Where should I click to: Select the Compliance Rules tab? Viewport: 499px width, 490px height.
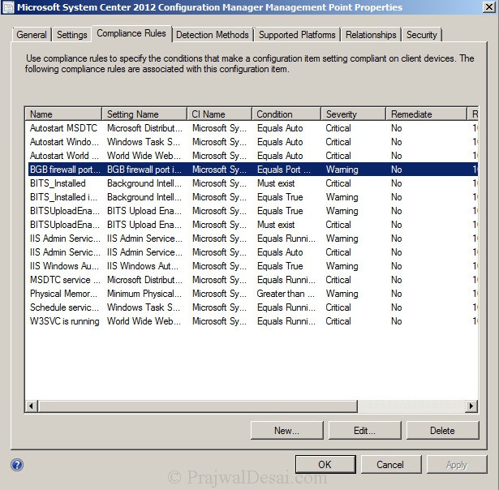click(131, 33)
